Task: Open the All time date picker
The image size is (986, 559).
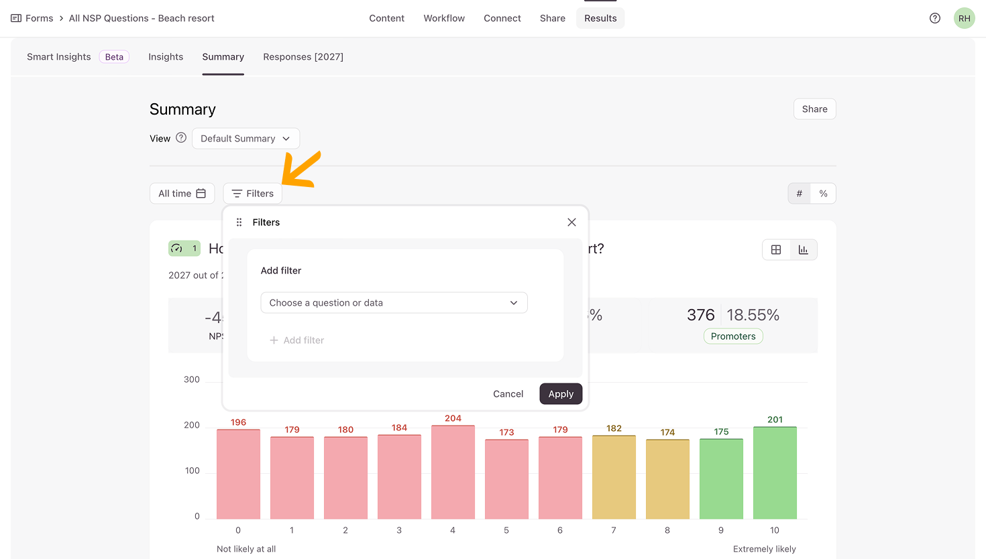Action: [182, 194]
